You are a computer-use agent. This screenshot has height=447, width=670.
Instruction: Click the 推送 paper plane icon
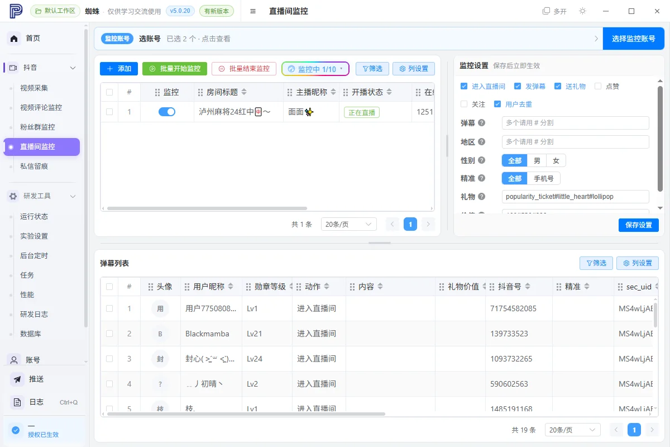(x=18, y=379)
